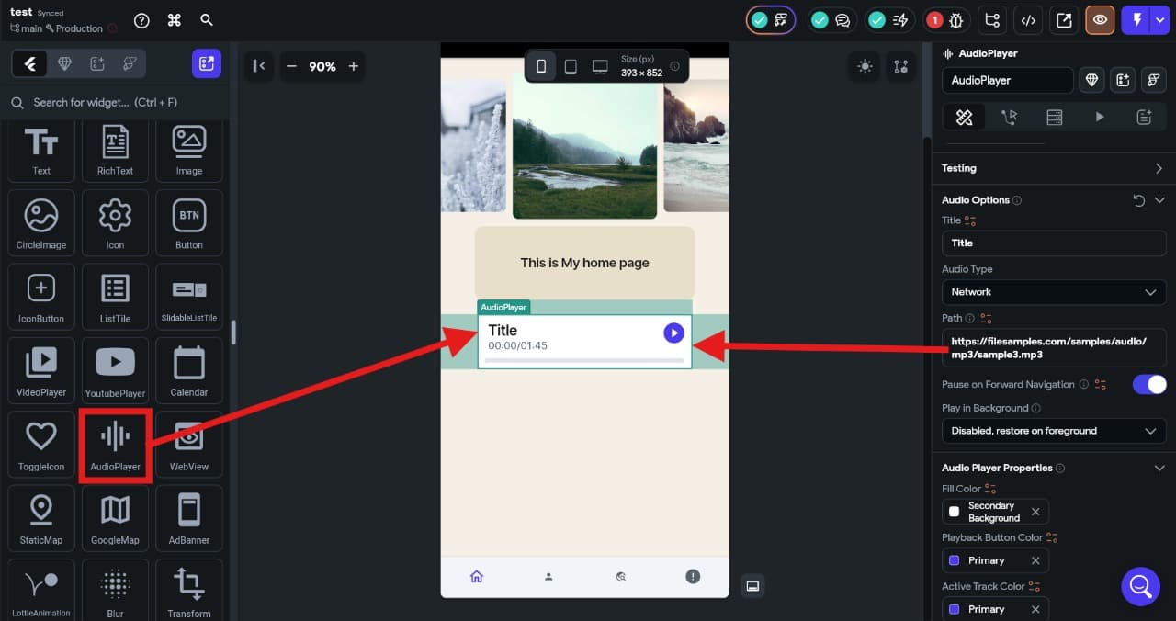Switch canvas theme using the brightness icon

[864, 66]
